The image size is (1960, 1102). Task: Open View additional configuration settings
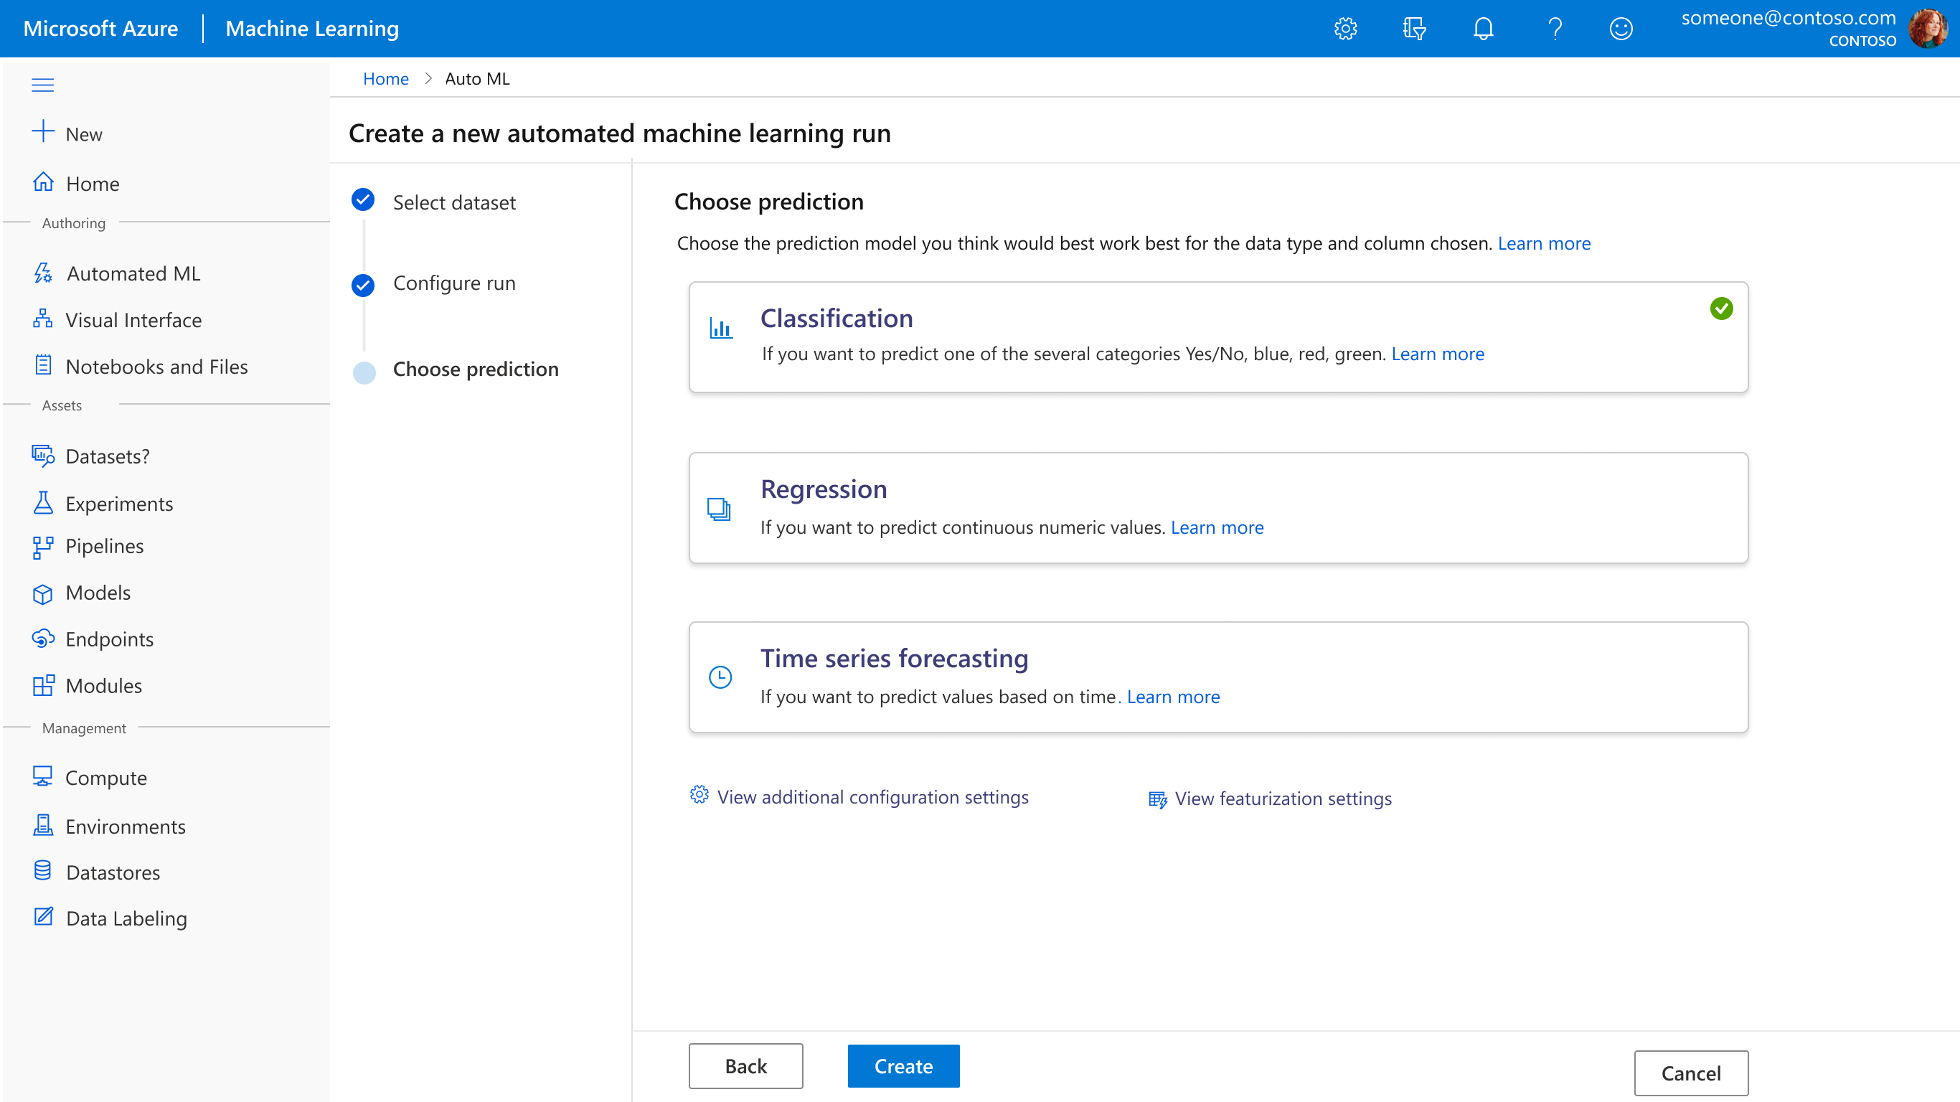coord(872,797)
